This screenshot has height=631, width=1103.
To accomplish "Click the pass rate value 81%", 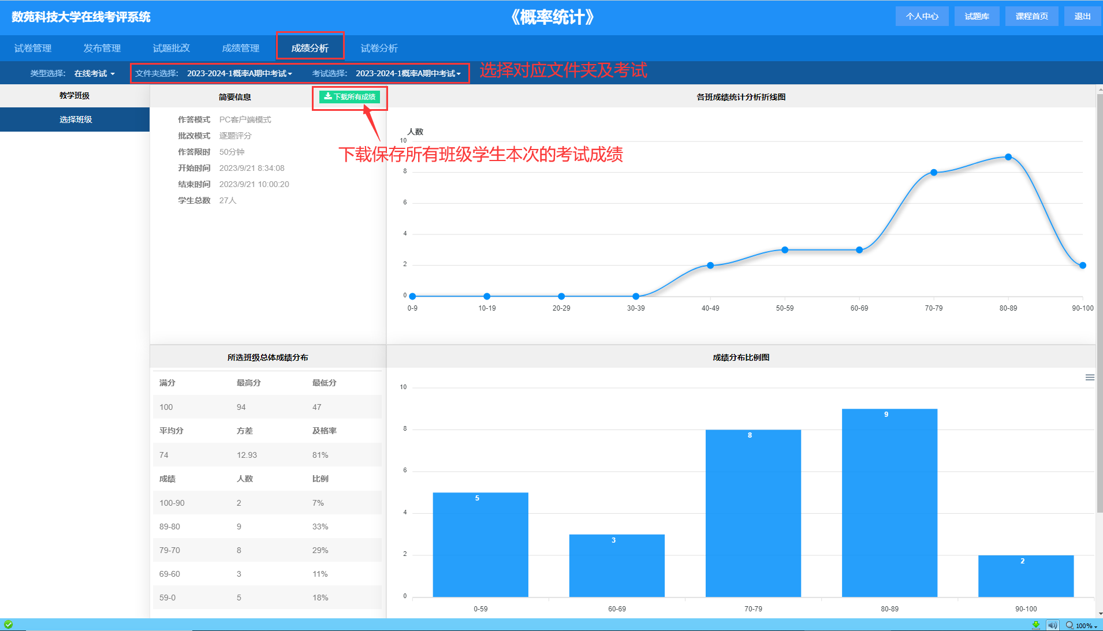I will [320, 455].
